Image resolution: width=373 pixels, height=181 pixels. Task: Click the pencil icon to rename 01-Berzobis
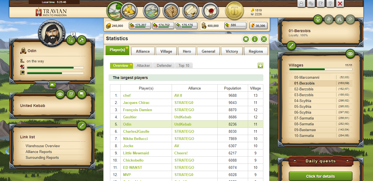[291, 46]
